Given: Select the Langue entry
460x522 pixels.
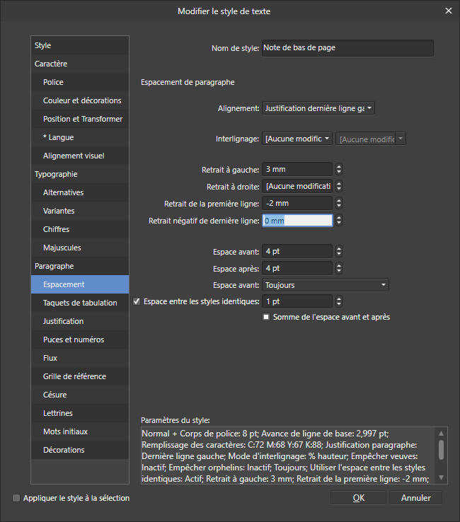Looking at the screenshot, I should (x=80, y=137).
